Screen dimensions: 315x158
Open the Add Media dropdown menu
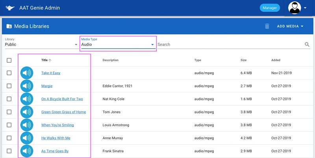[290, 26]
